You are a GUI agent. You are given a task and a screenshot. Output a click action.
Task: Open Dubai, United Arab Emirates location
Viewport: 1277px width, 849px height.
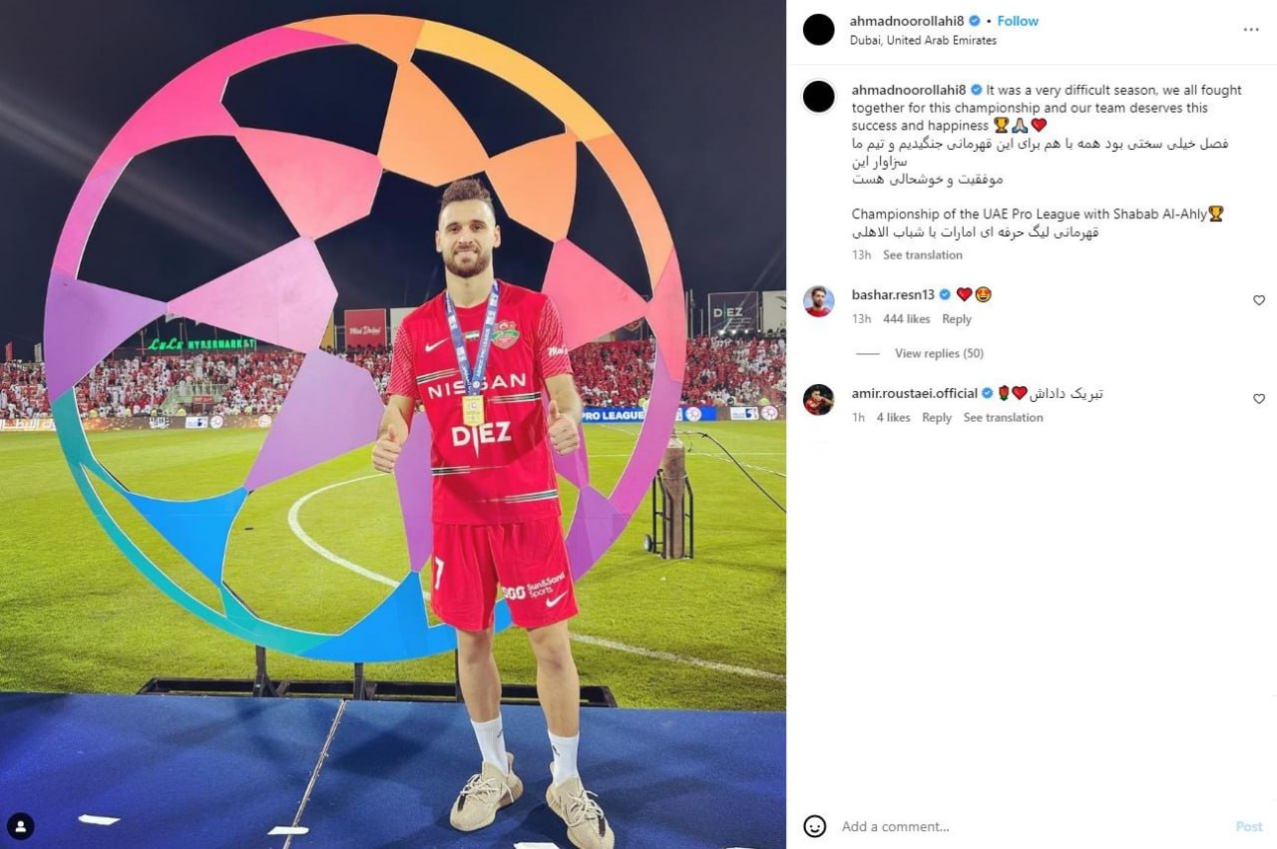pos(923,41)
